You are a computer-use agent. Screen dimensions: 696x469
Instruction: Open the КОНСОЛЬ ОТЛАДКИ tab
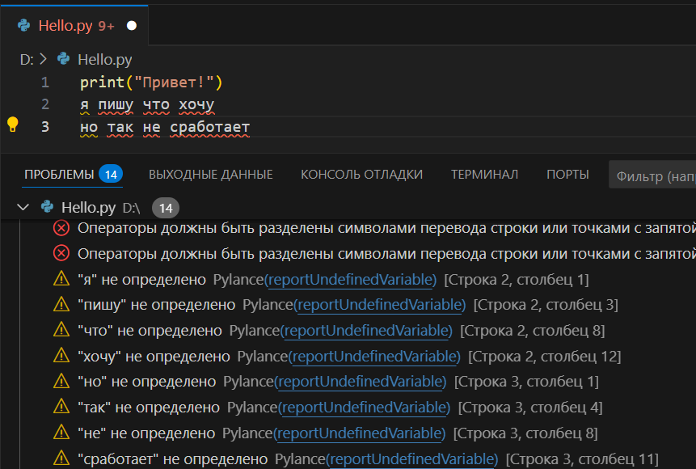[361, 174]
